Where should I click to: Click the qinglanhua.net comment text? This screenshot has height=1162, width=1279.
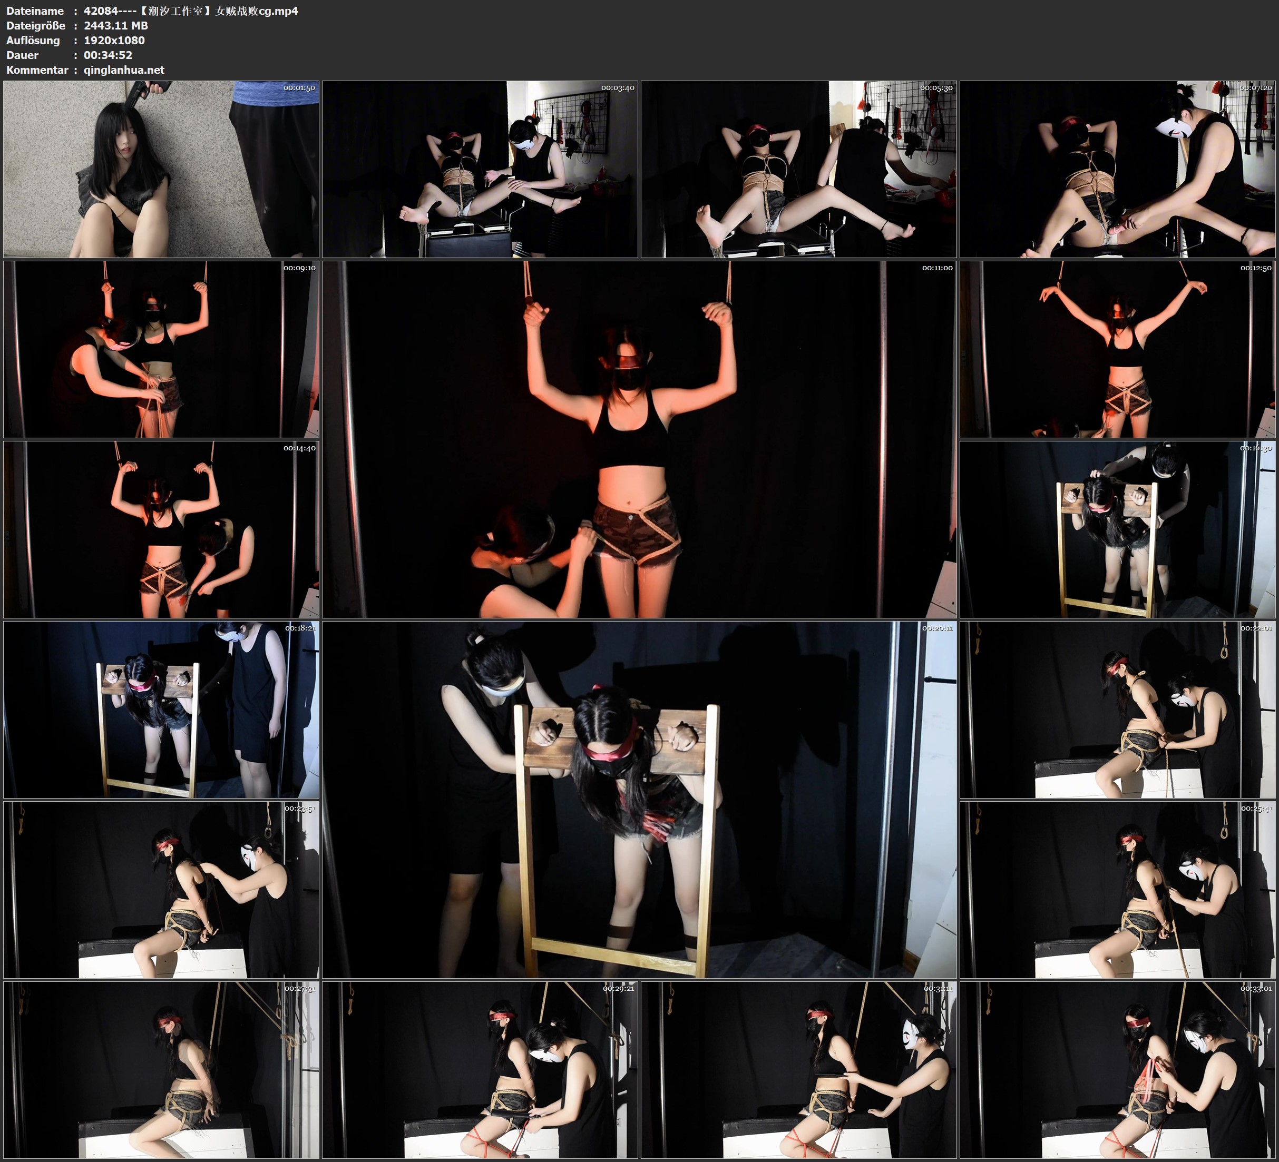tap(124, 70)
